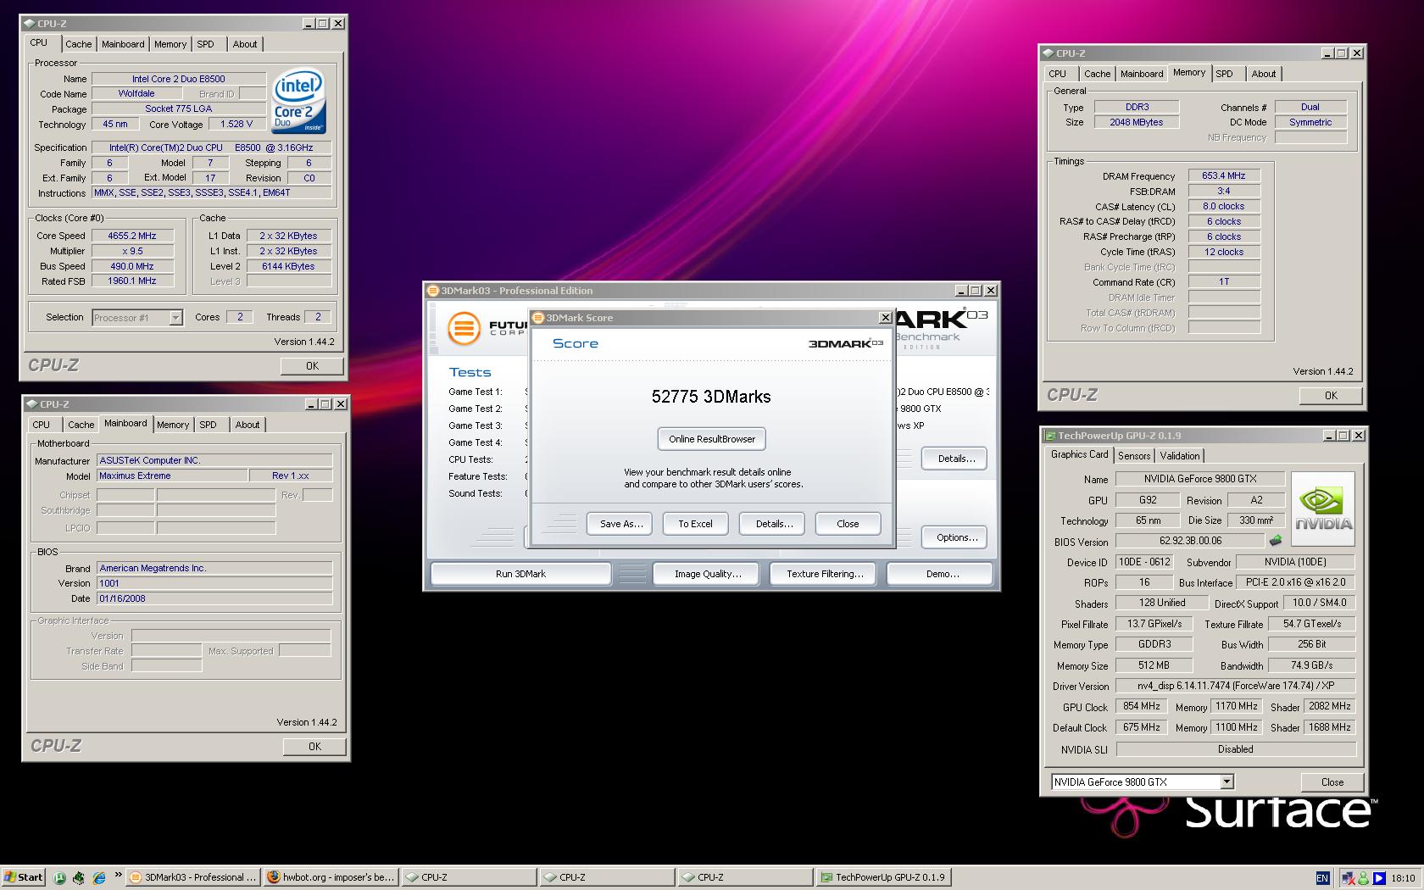Click the Core Speed 4655.2 MHz value

[x=132, y=236]
